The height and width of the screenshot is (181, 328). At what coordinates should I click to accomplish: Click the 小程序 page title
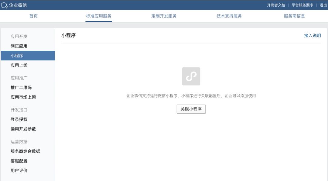[x=68, y=35]
